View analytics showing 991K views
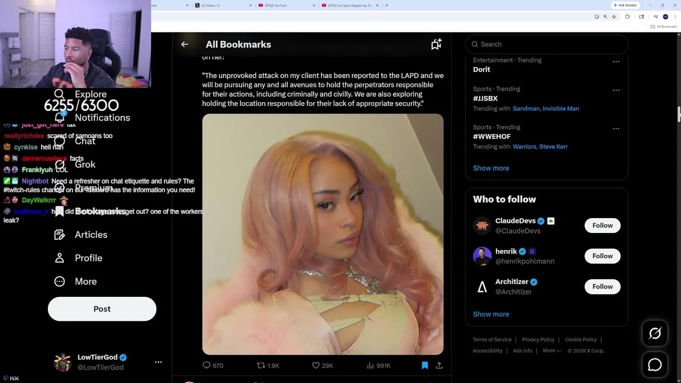Image resolution: width=681 pixels, height=383 pixels. [379, 365]
